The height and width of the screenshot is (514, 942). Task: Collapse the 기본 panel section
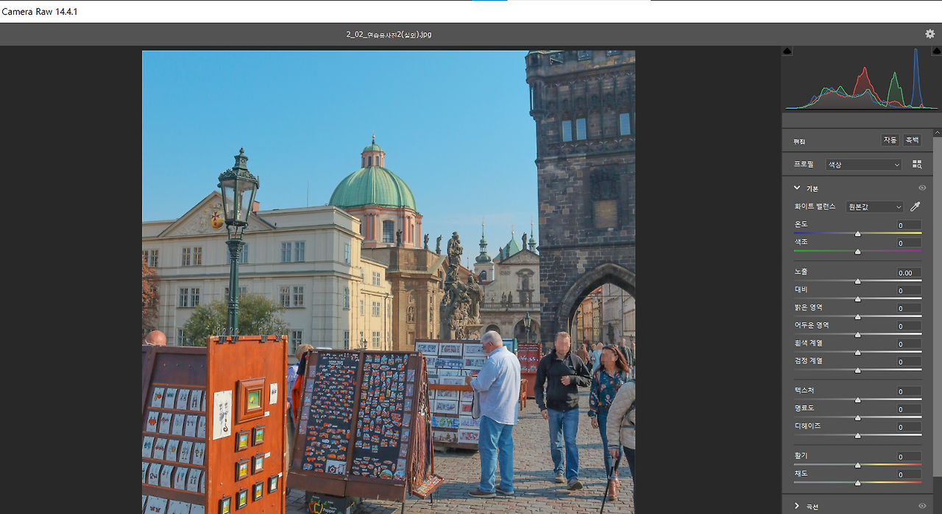pyautogui.click(x=797, y=188)
